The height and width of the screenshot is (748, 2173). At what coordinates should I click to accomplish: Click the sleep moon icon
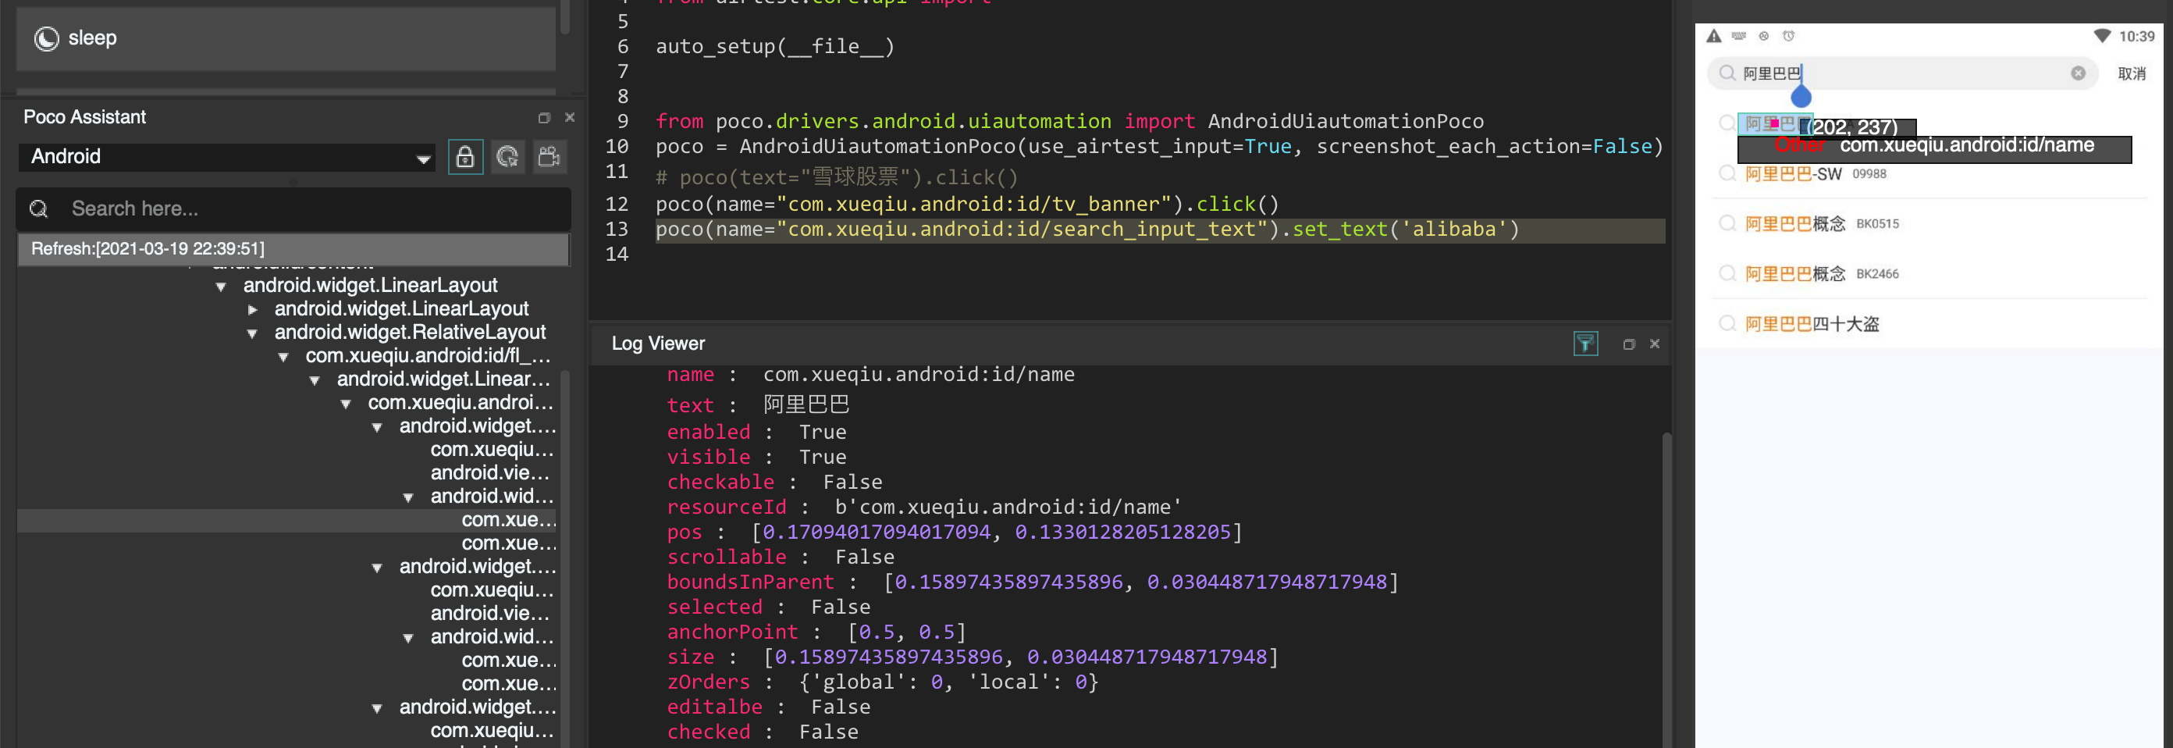(46, 39)
